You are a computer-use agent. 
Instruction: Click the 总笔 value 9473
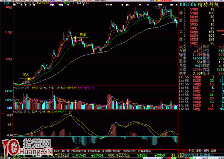[199, 66]
